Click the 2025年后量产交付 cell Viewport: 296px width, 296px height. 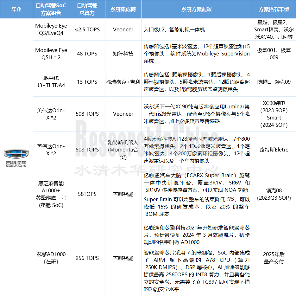[x=274, y=258]
